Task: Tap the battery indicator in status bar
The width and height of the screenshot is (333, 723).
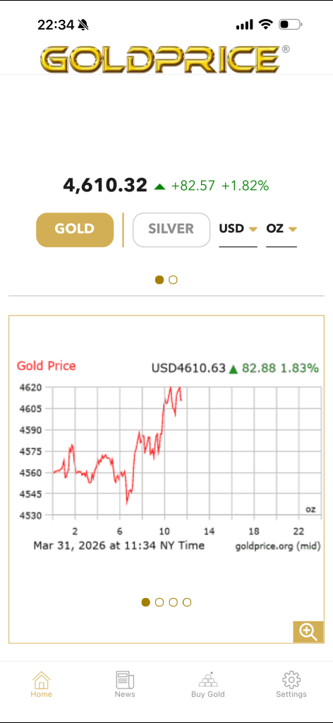Action: point(290,25)
